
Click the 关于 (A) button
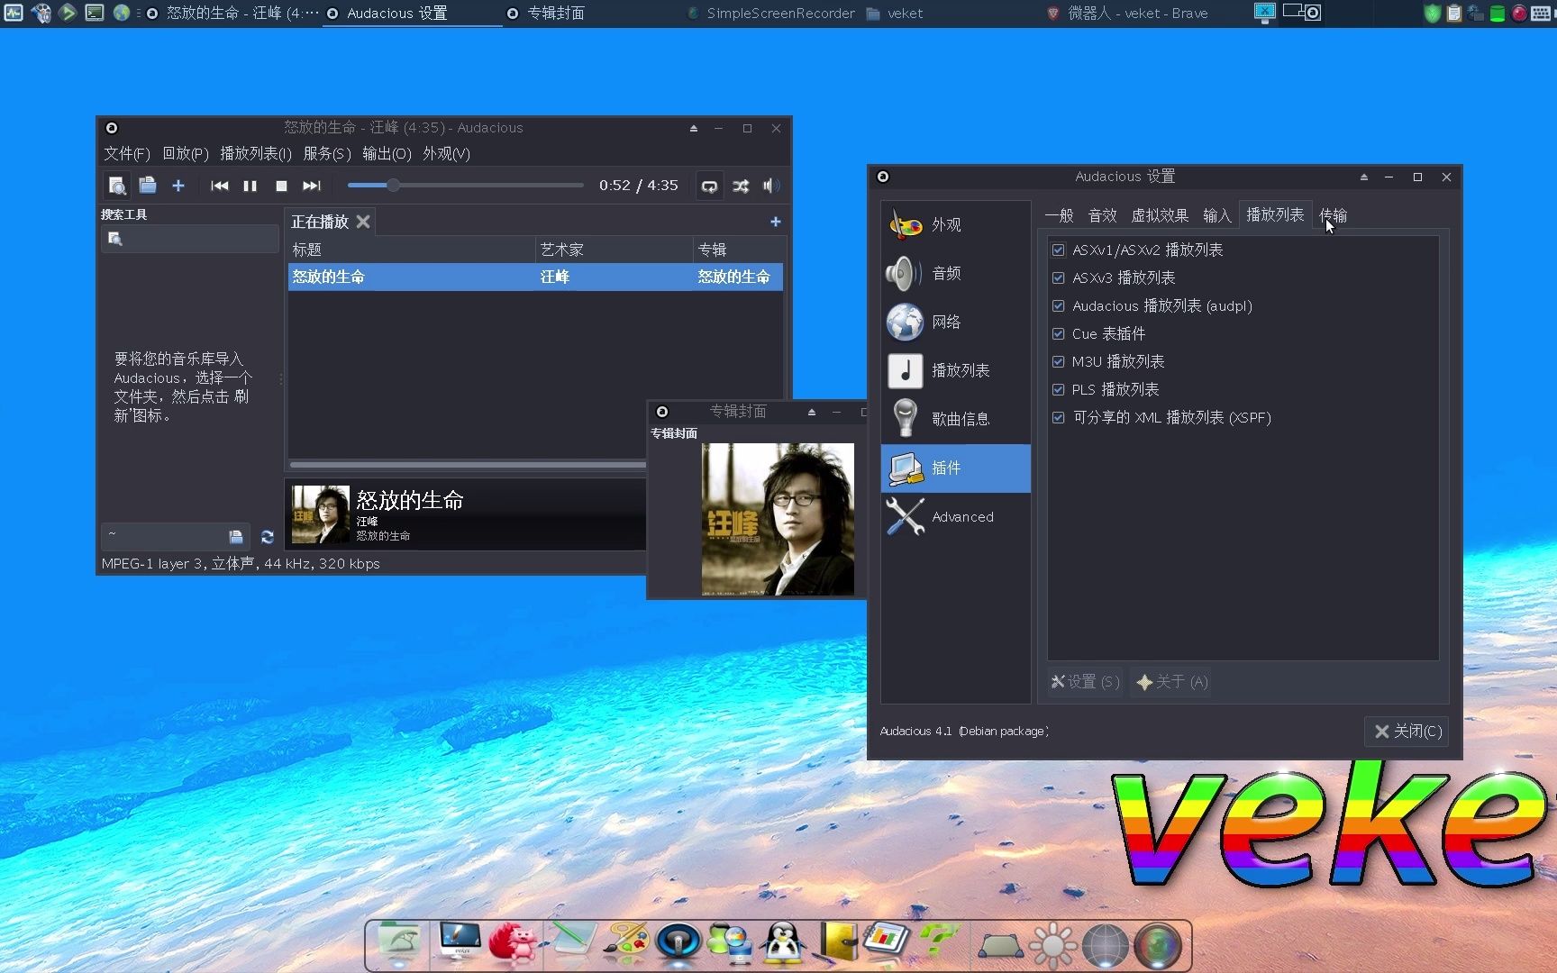(x=1172, y=682)
